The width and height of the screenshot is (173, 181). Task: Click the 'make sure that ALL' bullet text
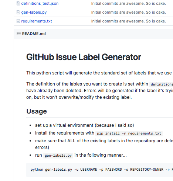coord(104,144)
